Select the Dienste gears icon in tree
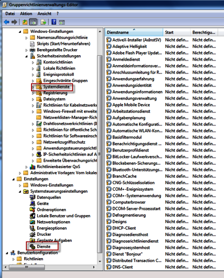 point(32,246)
